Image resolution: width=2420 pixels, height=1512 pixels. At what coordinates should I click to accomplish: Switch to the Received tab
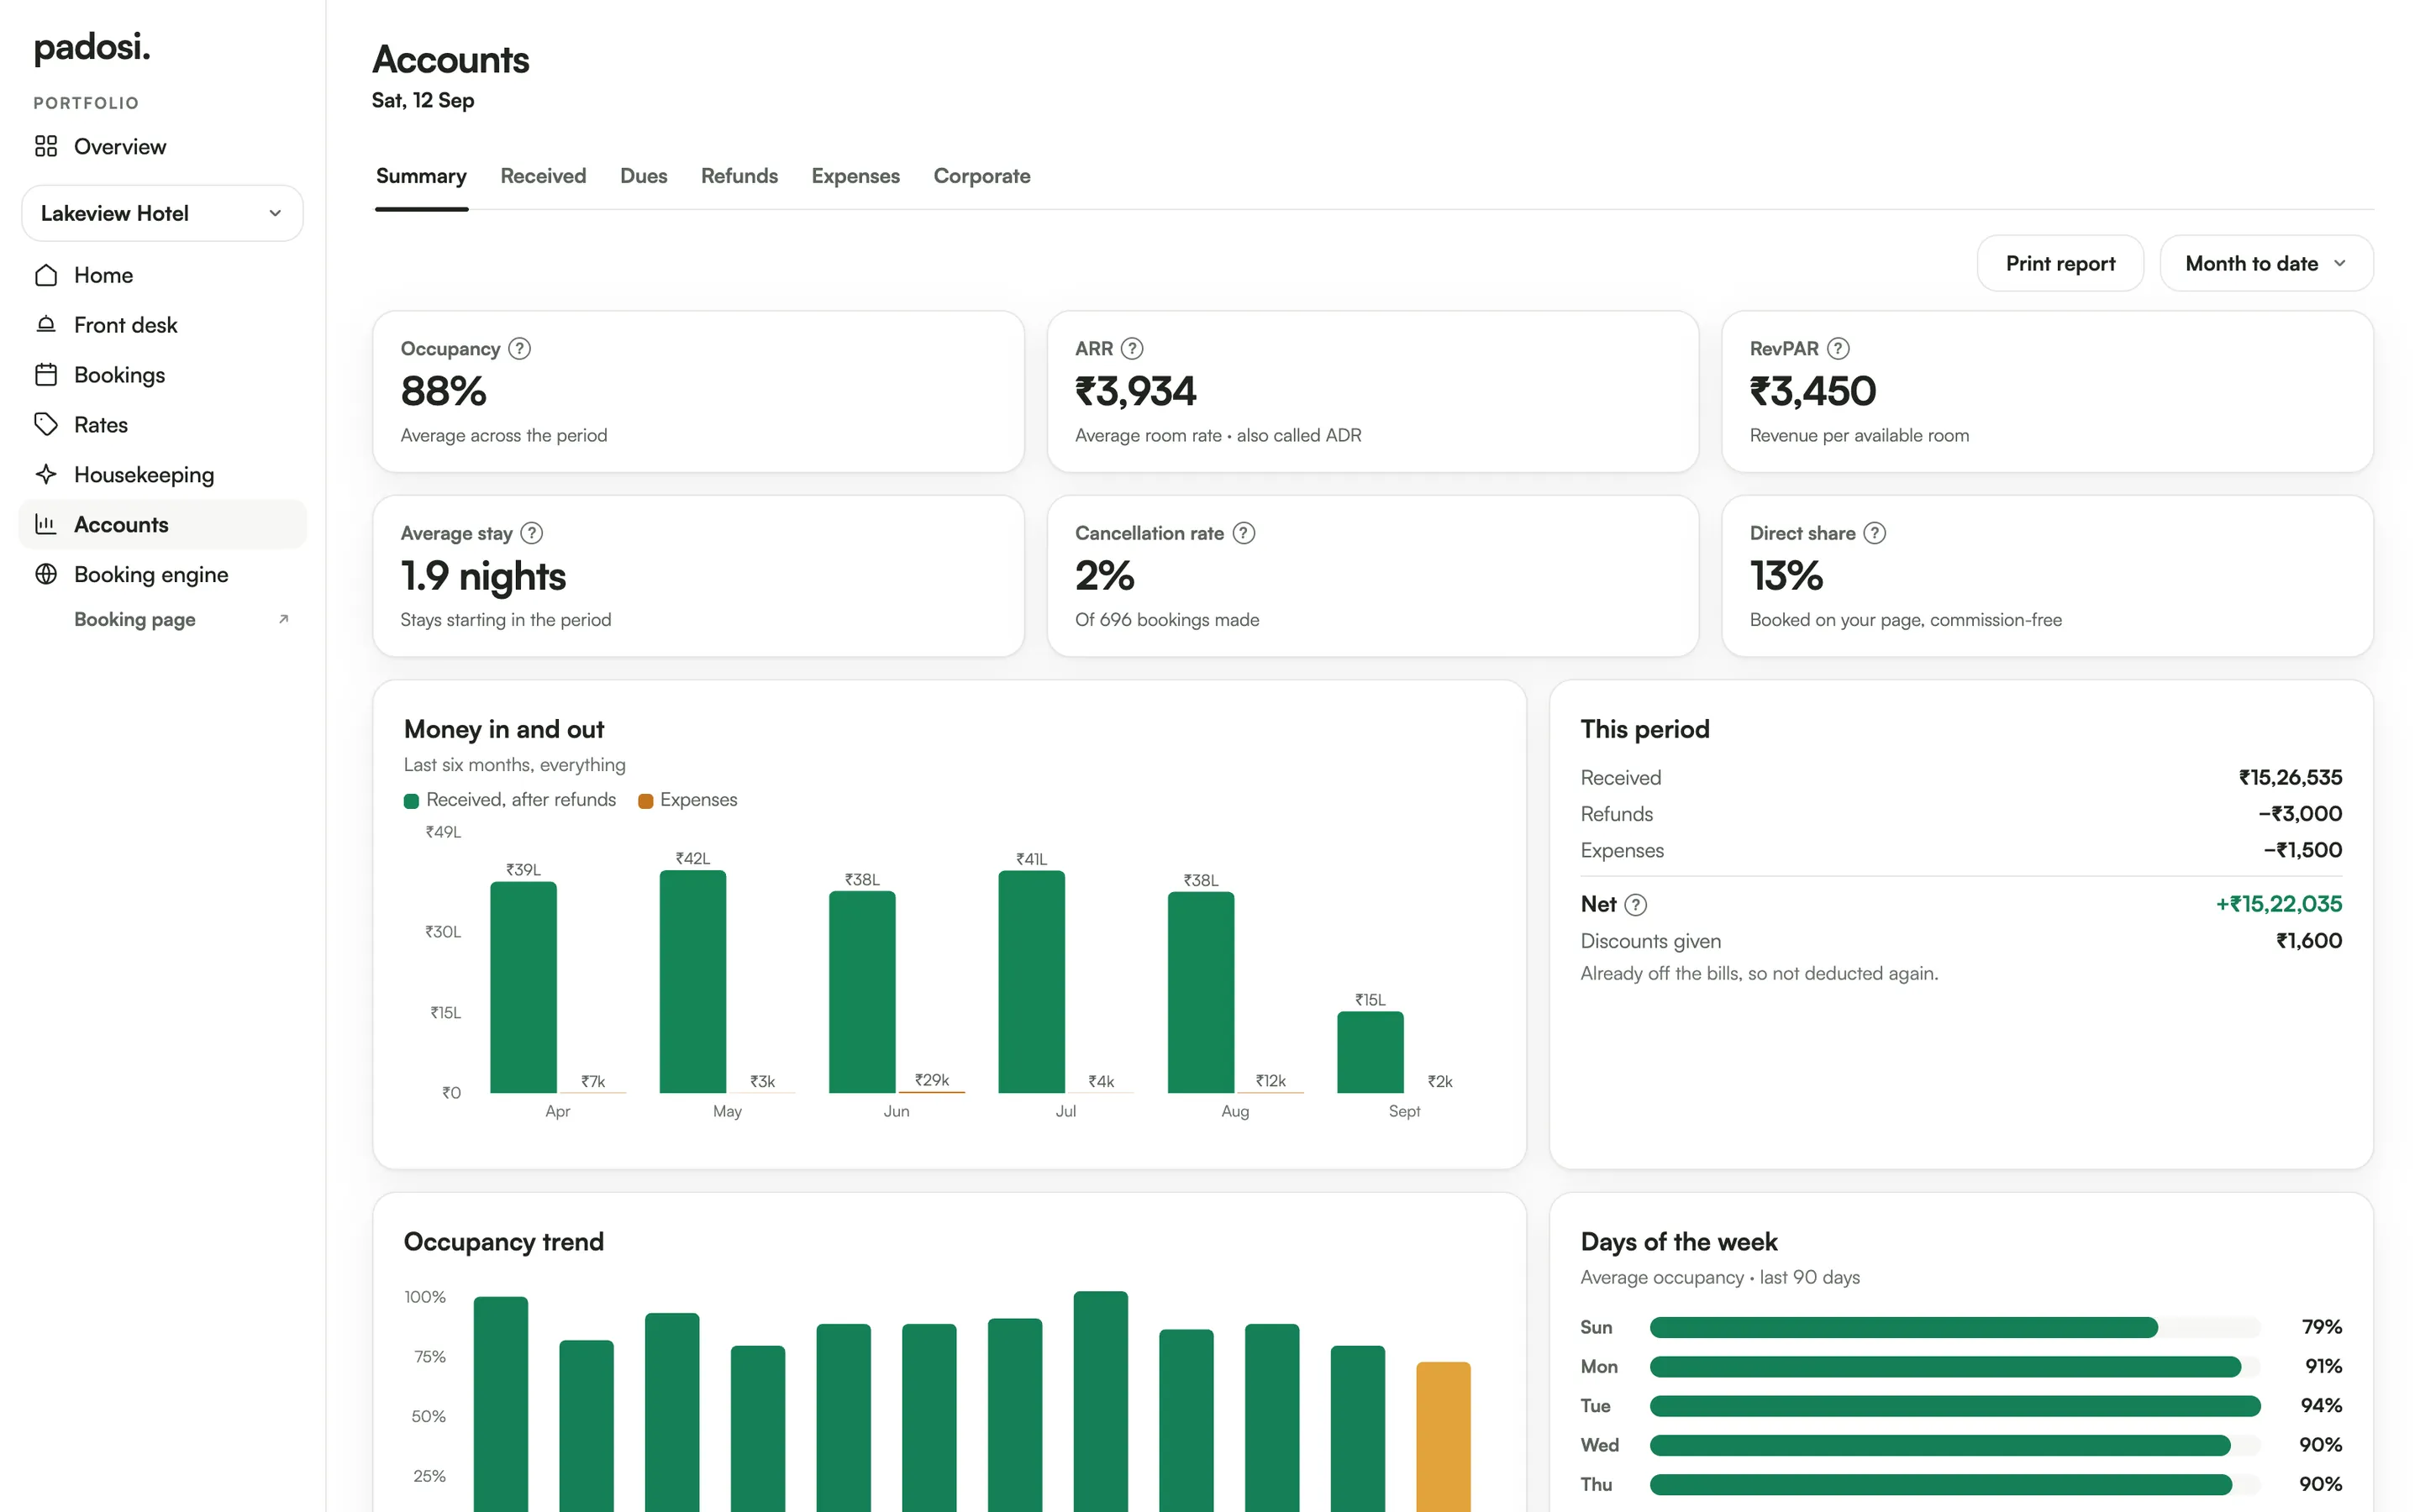(543, 176)
